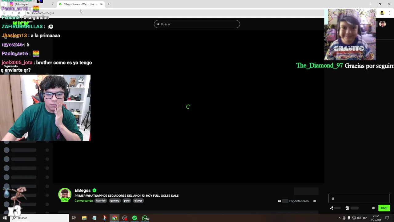Screen dimensions: 394x222
Task: Open the chat shop icon
Action: coord(347,208)
